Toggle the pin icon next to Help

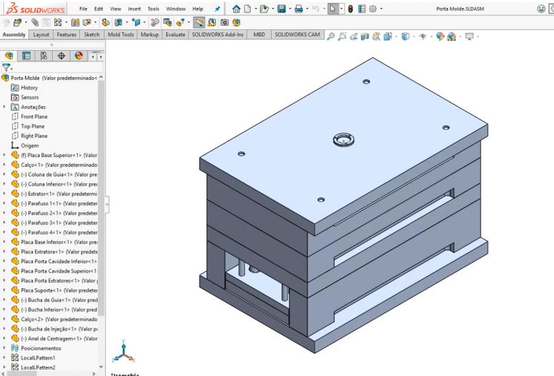[218, 9]
